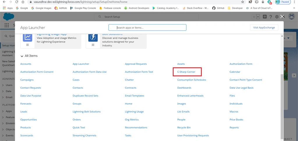This screenshot has height=141, width=298.
Task: Open the Email Templates item
Action: [x=135, y=96]
